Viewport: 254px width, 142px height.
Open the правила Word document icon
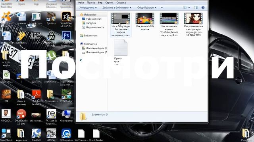click(x=21, y=19)
